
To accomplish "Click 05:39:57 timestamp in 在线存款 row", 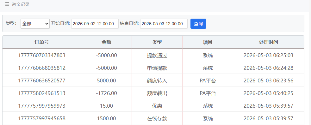I will pos(268,118).
